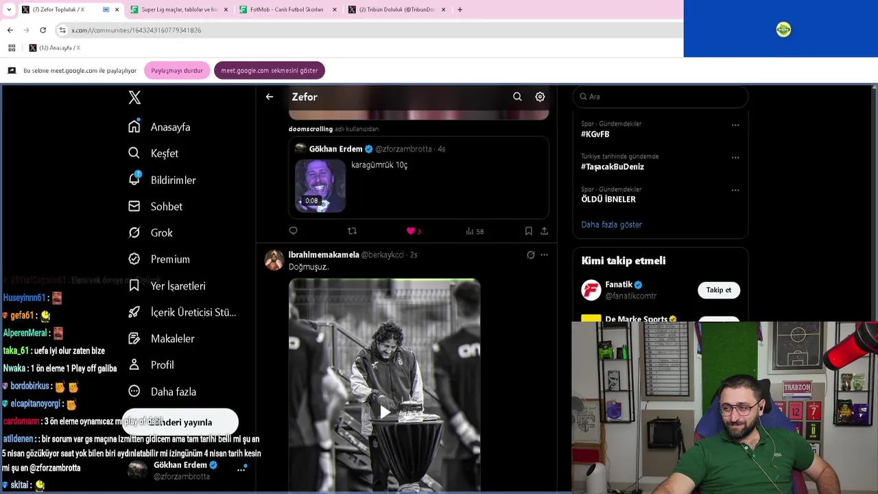Open tab search dropdown arrow

(9, 10)
